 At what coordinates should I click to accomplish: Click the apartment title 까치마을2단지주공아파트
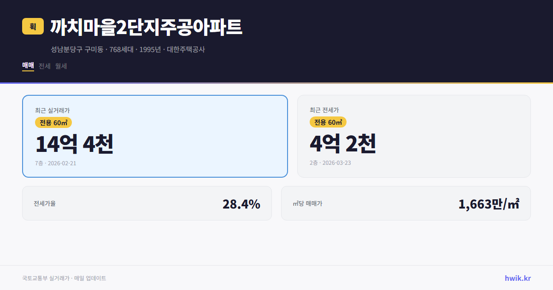[x=147, y=27]
